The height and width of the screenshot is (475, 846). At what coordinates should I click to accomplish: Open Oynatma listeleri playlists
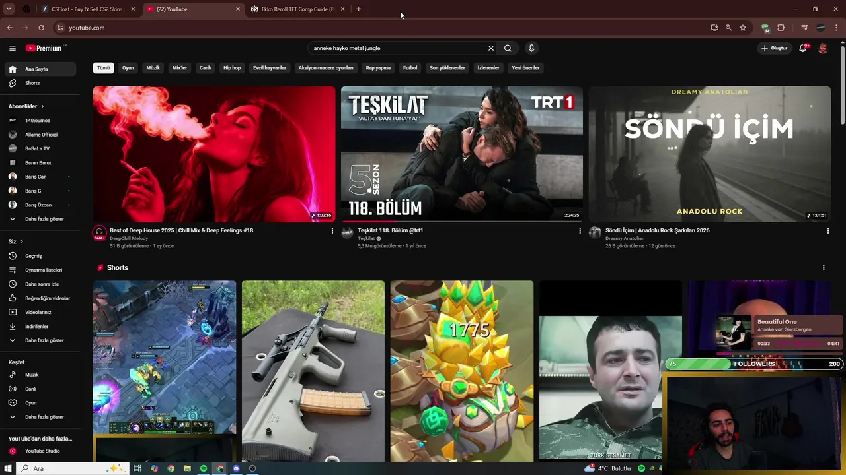[x=40, y=270]
